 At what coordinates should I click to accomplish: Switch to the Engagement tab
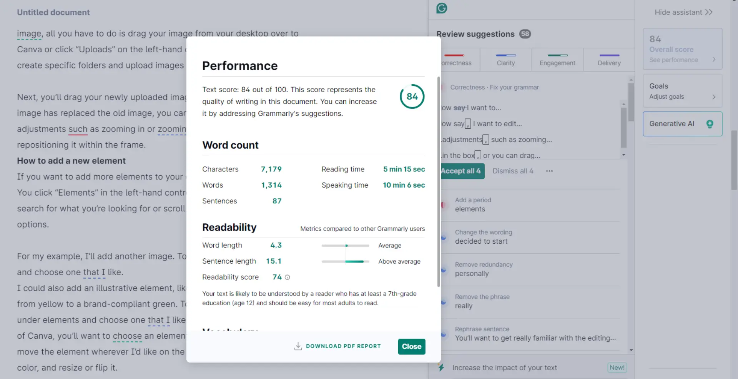pyautogui.click(x=557, y=60)
